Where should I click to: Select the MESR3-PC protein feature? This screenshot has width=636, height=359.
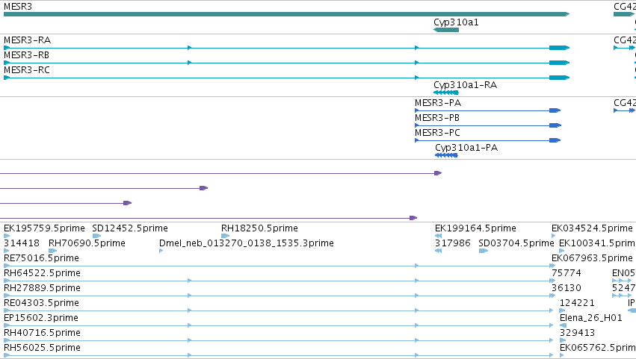(487, 140)
